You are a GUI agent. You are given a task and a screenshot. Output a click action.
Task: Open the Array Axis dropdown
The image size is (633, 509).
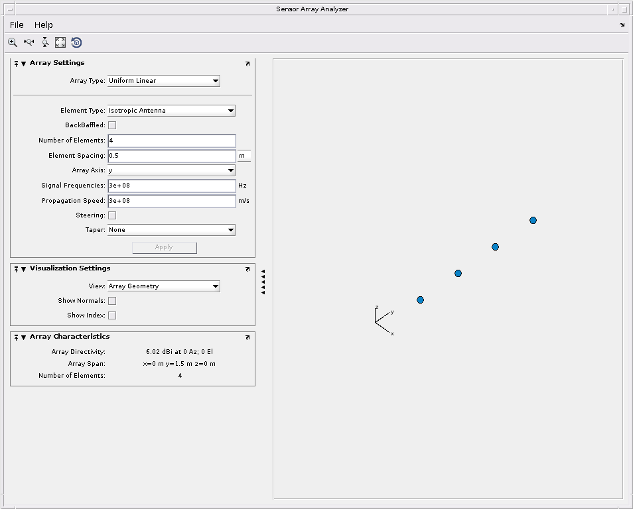click(x=171, y=170)
